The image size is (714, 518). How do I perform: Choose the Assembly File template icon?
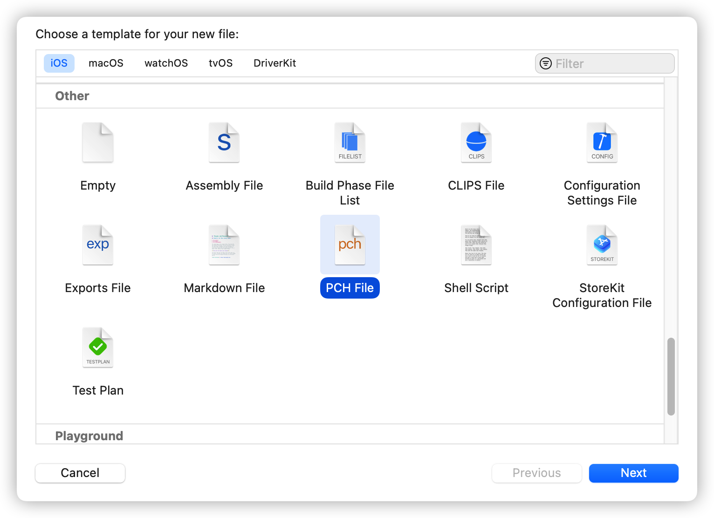[224, 143]
